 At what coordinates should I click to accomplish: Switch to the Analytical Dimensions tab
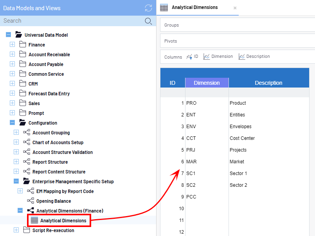click(x=194, y=7)
